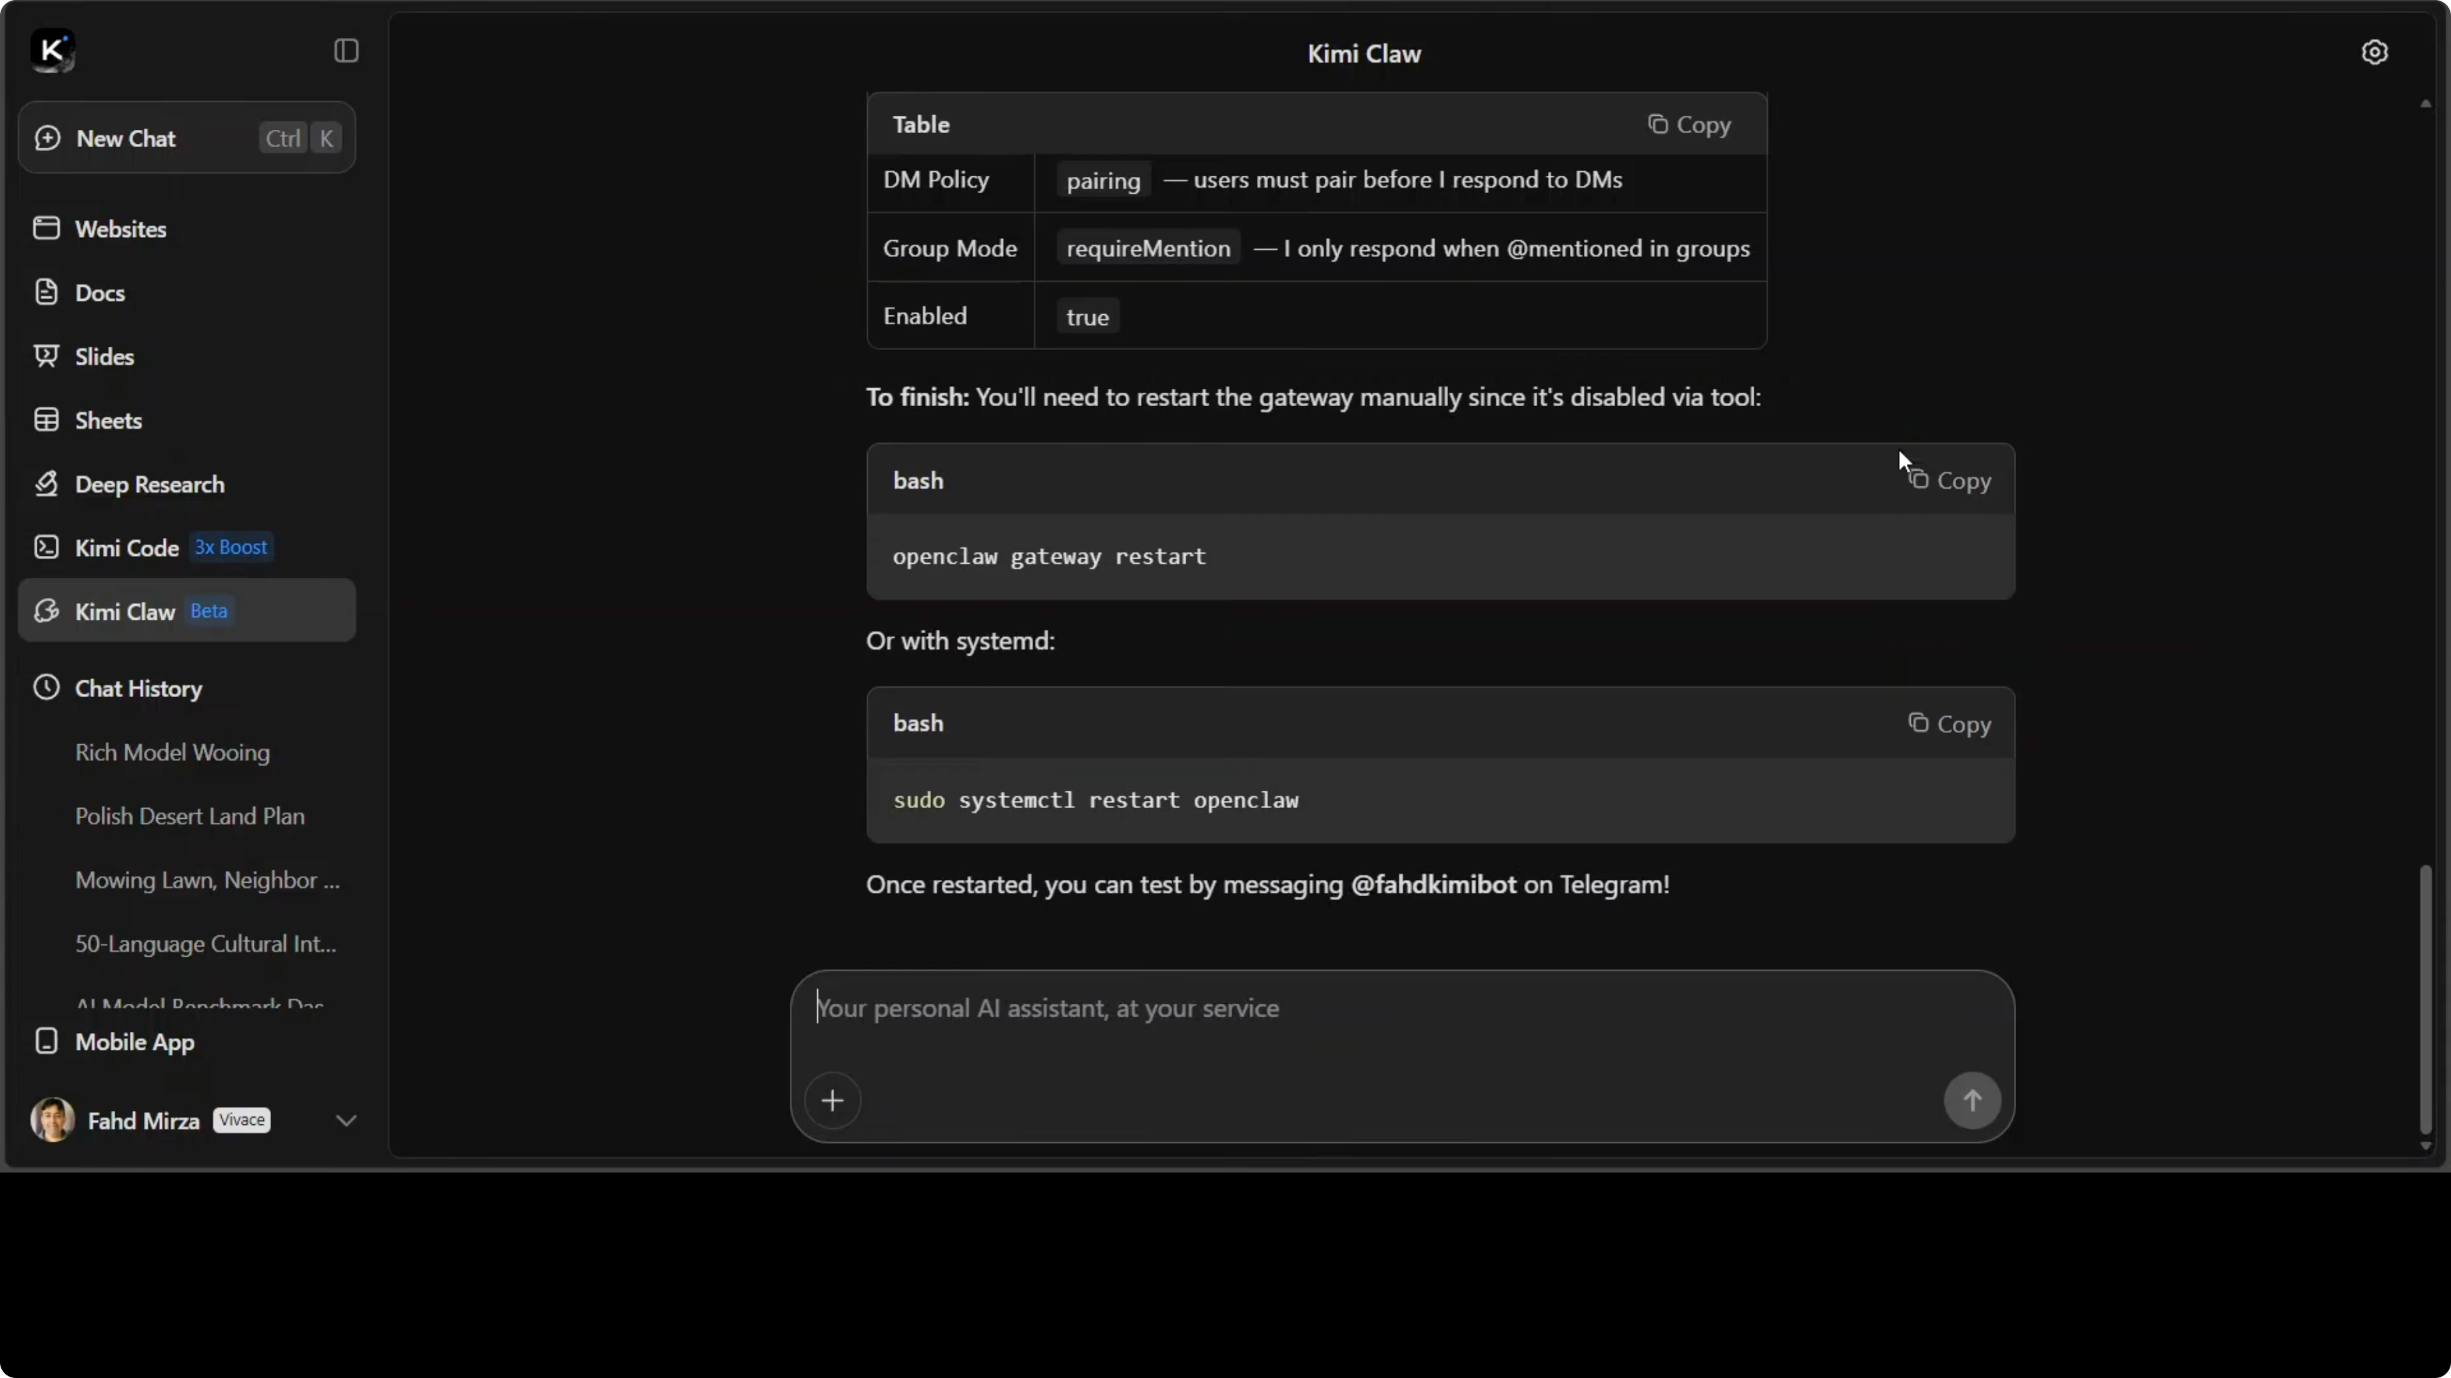Image resolution: width=2451 pixels, height=1378 pixels.
Task: Click the Kimi logo icon
Action: pos(53,51)
